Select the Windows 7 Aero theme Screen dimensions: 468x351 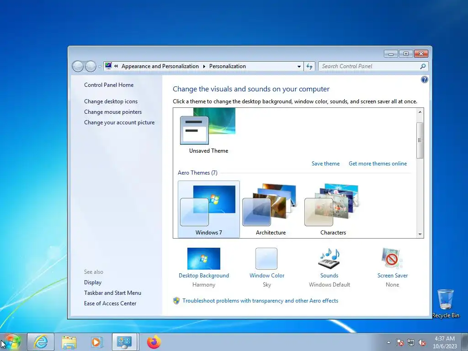(208, 209)
